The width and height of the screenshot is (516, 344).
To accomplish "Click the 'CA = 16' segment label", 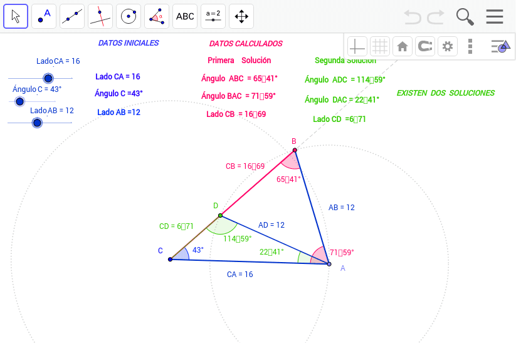I will [240, 275].
